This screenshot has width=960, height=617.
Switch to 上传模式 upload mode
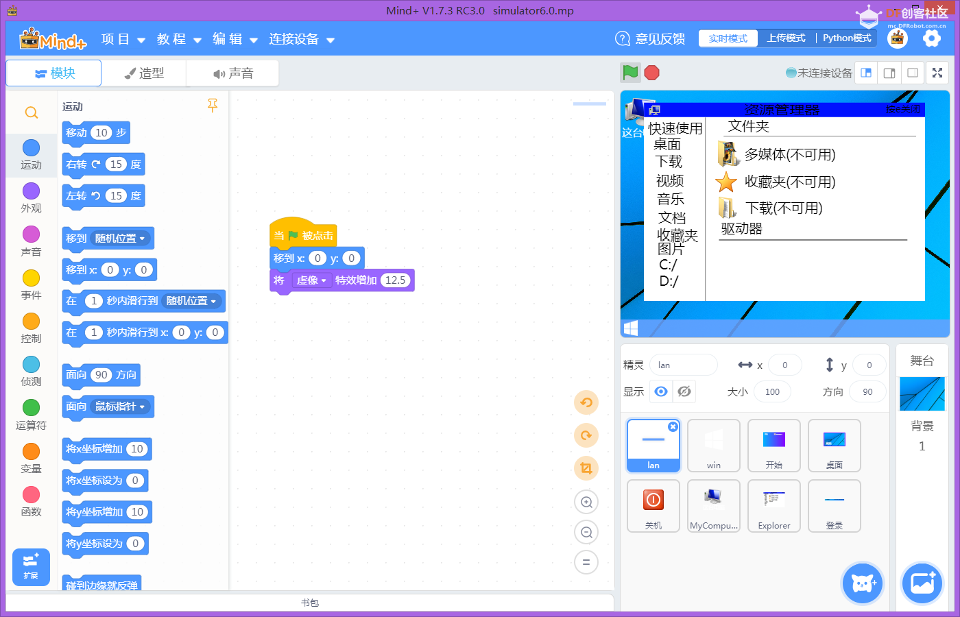(x=786, y=38)
